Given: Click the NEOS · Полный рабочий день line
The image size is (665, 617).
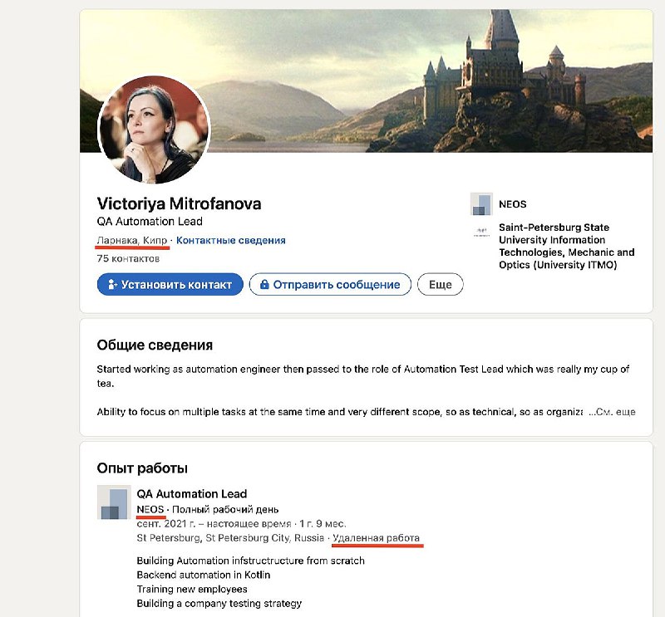Looking at the screenshot, I should [207, 509].
